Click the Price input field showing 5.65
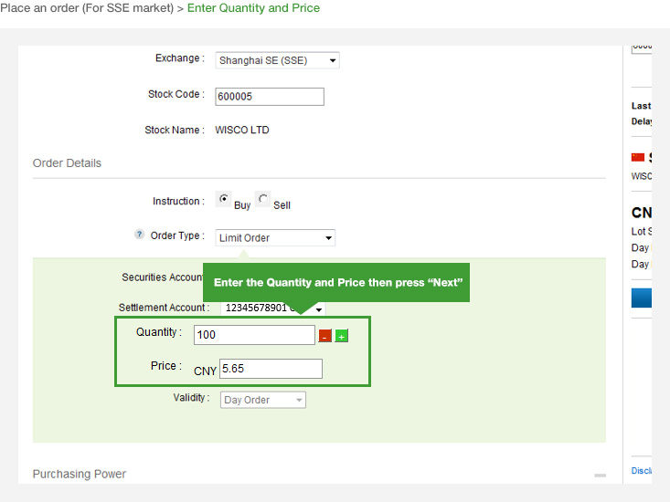Screen dimensions: 670x502 coord(271,369)
